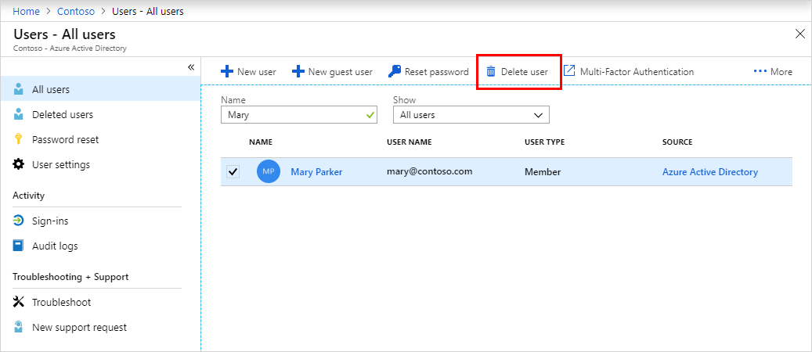Sort by the NAME column header

pyautogui.click(x=261, y=142)
